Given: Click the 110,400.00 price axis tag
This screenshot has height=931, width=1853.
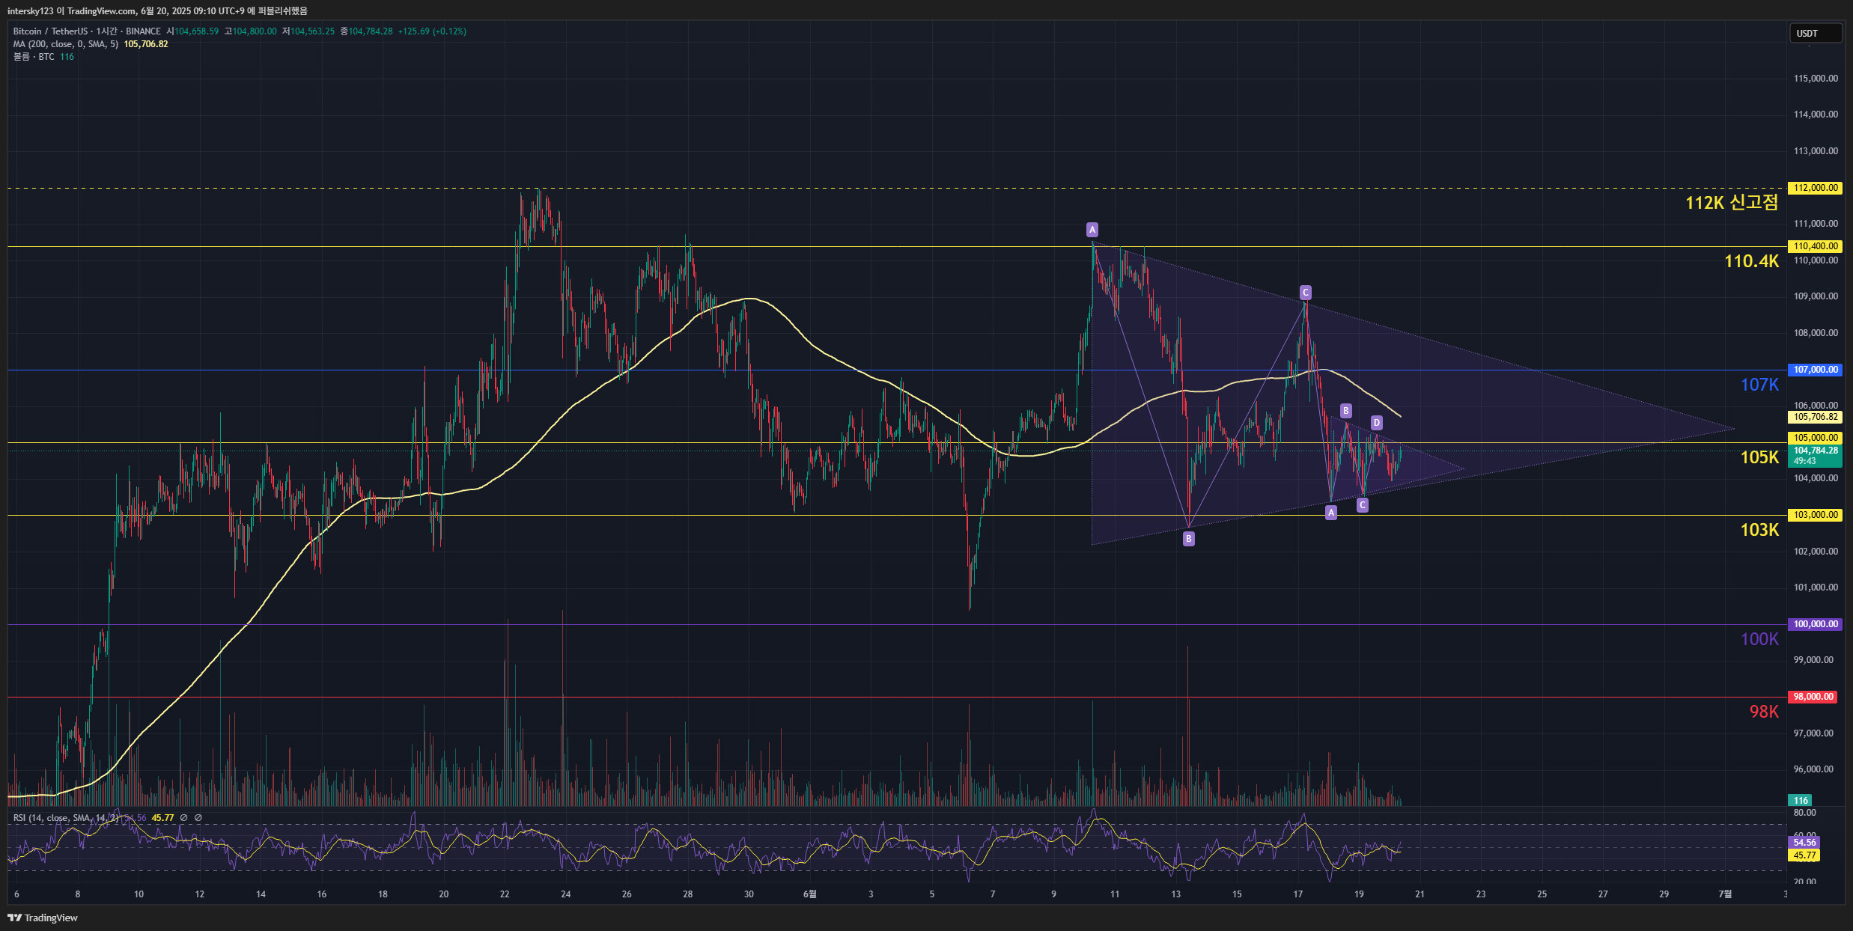Looking at the screenshot, I should 1815,246.
